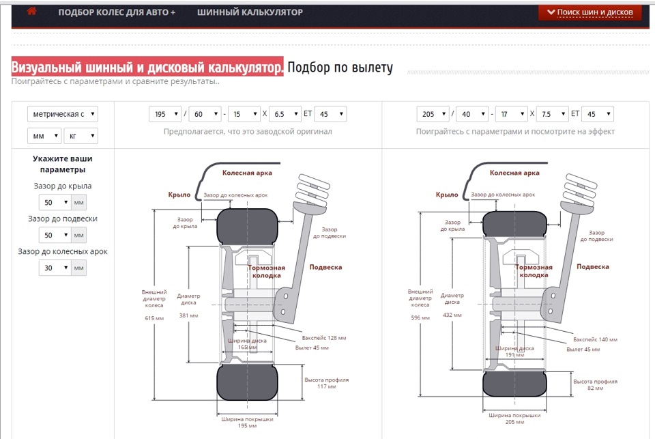
Task: Open the кг weight units dropdown
Action: (81, 136)
